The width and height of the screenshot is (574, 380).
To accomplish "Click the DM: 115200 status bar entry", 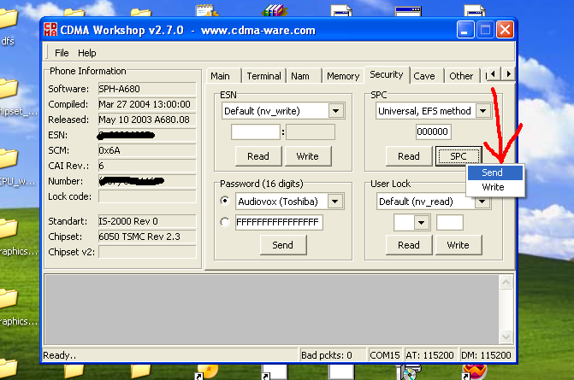I will click(486, 355).
